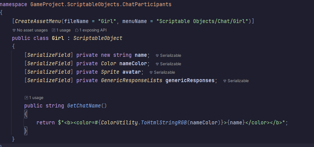Click the usage arrow icon above class Girl

coord(53,30)
